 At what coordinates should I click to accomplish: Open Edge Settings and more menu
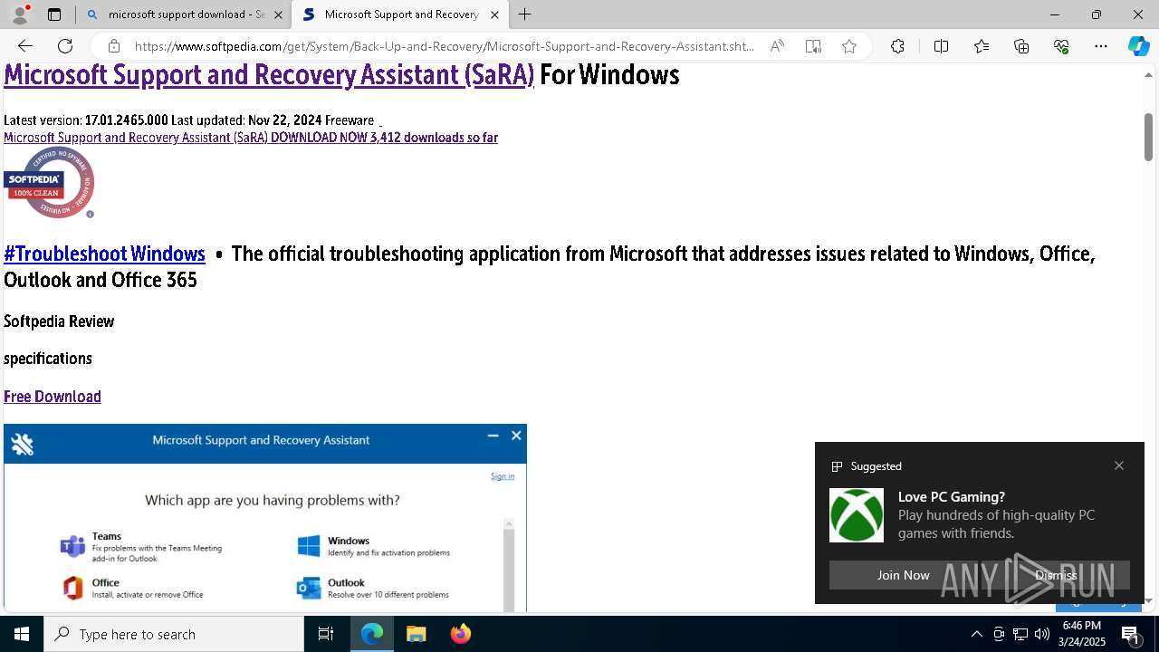[1101, 46]
